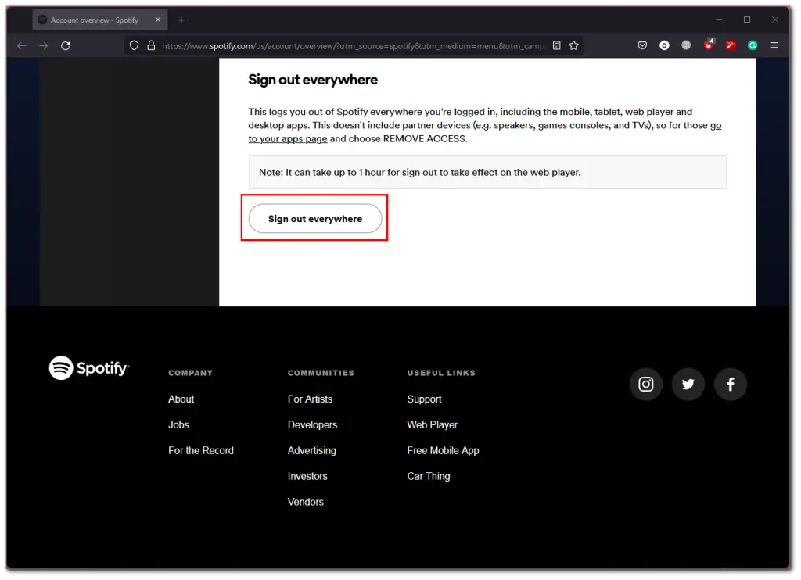Close the browser window
This screenshot has height=580, width=801.
775,20
